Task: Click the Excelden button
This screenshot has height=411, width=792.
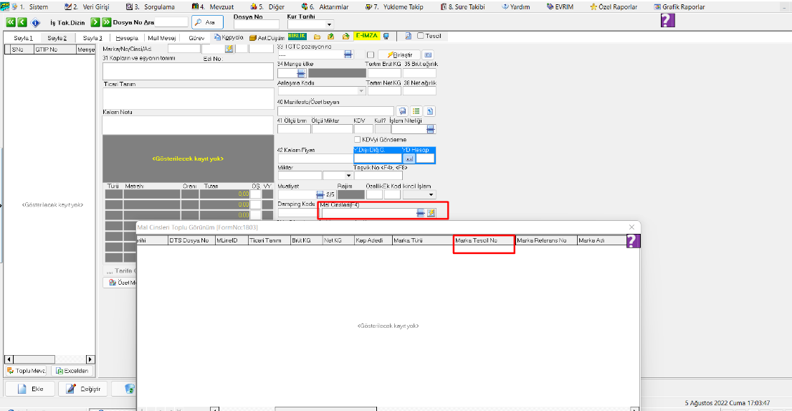Action: coord(72,371)
